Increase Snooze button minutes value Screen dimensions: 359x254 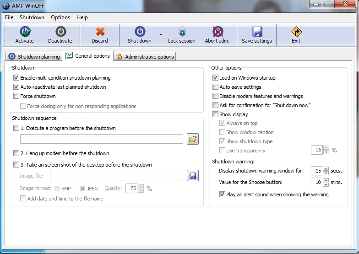point(326,180)
